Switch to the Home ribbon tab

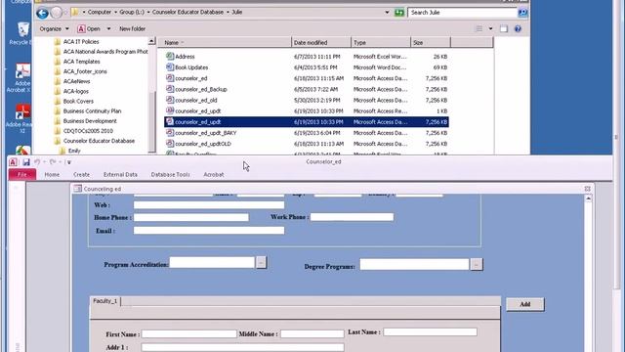pos(52,175)
